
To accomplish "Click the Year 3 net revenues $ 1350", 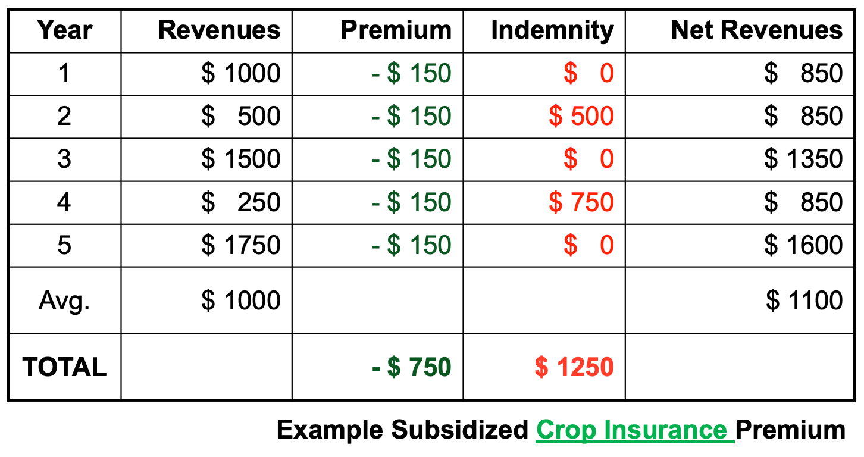I will pyautogui.click(x=804, y=159).
